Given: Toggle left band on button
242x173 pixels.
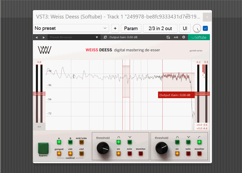Looking at the screenshot, I should [x=119, y=154].
